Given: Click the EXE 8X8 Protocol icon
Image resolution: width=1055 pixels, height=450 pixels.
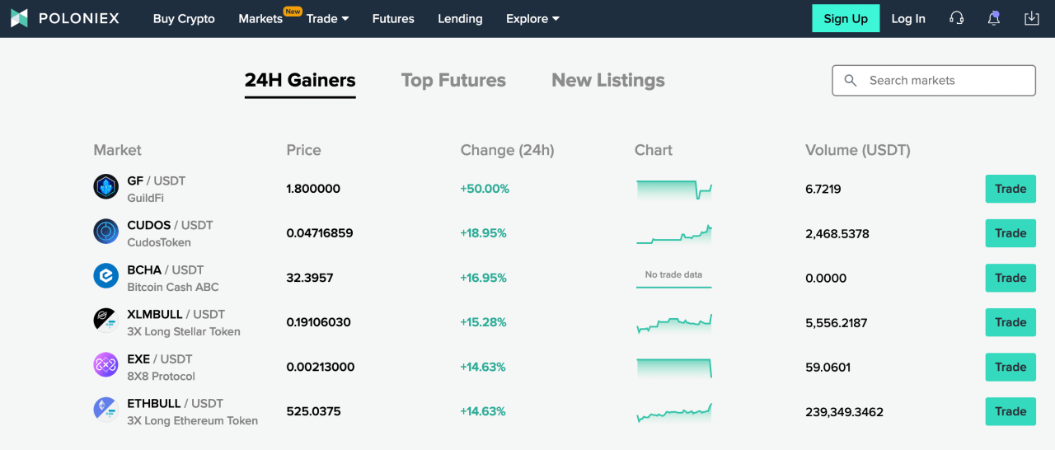Looking at the screenshot, I should point(105,365).
